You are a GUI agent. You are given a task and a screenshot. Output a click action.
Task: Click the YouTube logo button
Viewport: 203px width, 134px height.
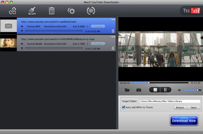[x=191, y=11]
